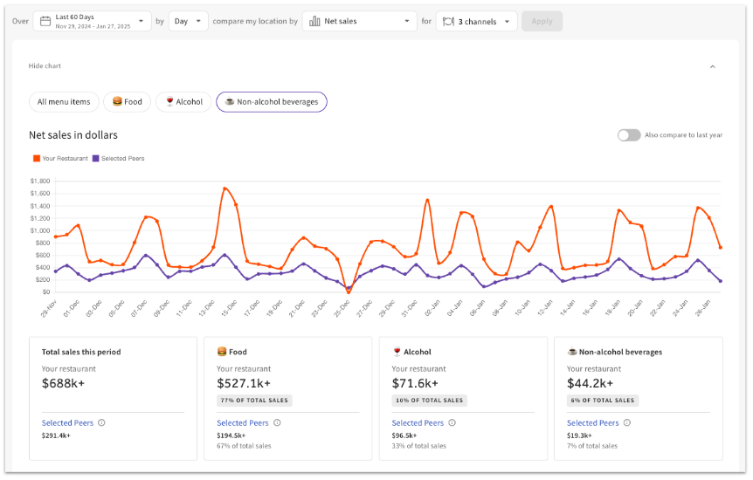Open the Day granularity dropdown
The width and height of the screenshot is (753, 480).
click(189, 21)
